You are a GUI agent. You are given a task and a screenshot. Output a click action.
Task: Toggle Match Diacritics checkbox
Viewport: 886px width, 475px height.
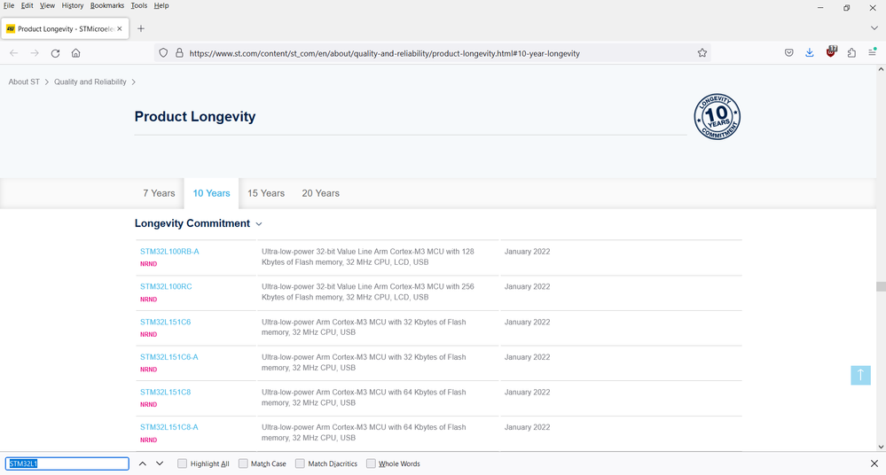pos(300,463)
